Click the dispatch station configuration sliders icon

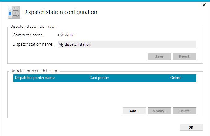click(14, 12)
